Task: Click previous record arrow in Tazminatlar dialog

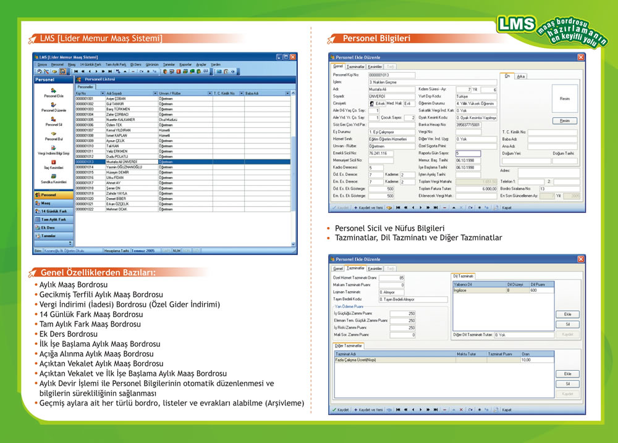Action: 413,410
